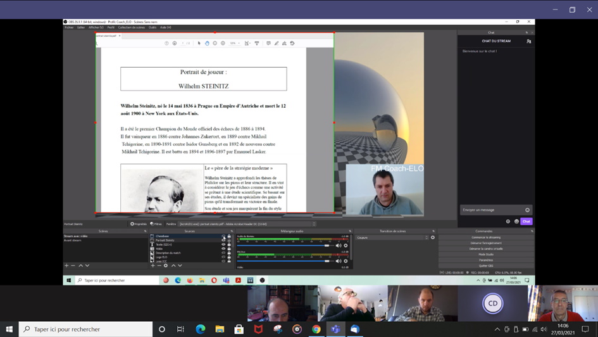Open the Fenêtre window selection dropdown
The height and width of the screenshot is (337, 598).
[247, 224]
